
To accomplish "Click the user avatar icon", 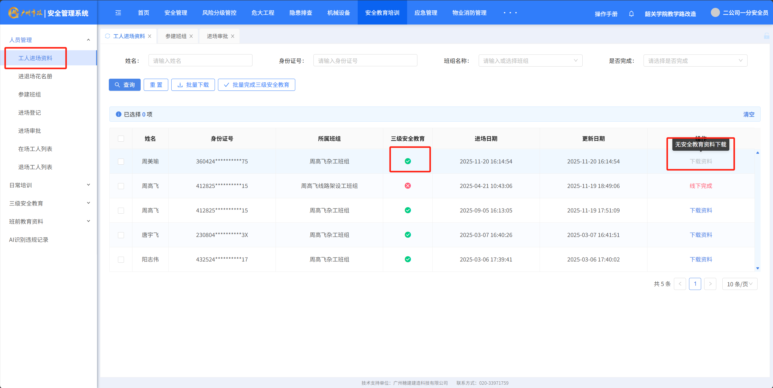I will click(715, 12).
